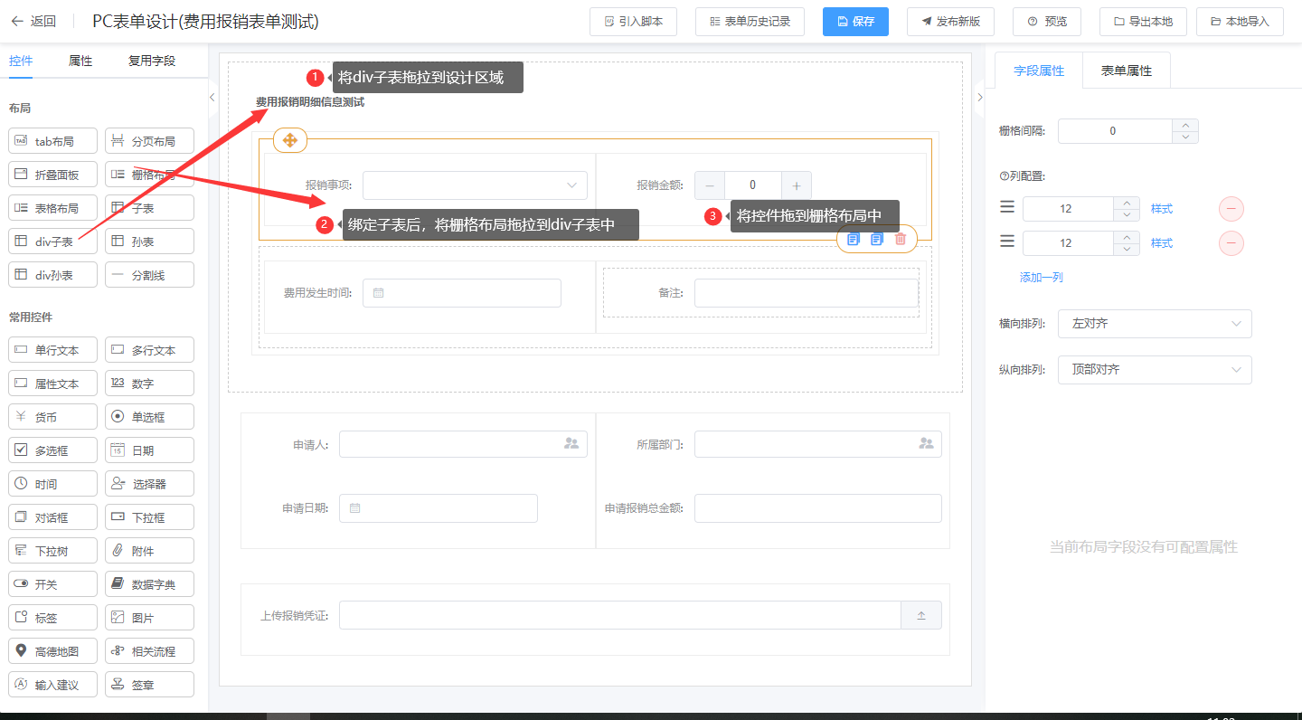Click the red trash delete icon
This screenshot has height=720, width=1302.
(x=901, y=239)
